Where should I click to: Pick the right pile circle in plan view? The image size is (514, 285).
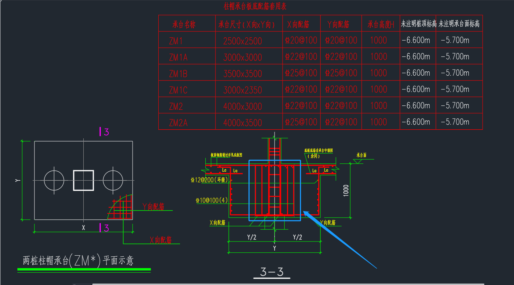[x=113, y=180]
